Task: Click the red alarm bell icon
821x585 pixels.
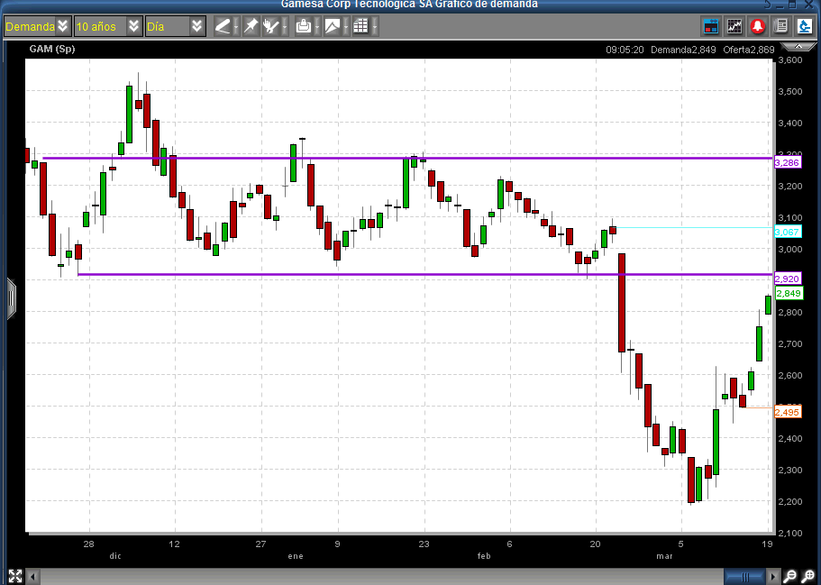Action: click(758, 26)
